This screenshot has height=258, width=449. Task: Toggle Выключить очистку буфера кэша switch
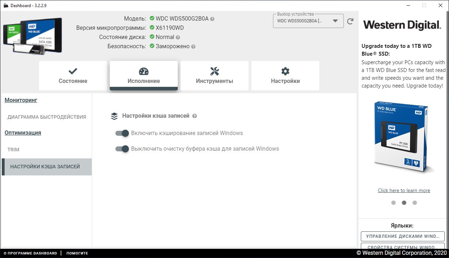(x=122, y=149)
